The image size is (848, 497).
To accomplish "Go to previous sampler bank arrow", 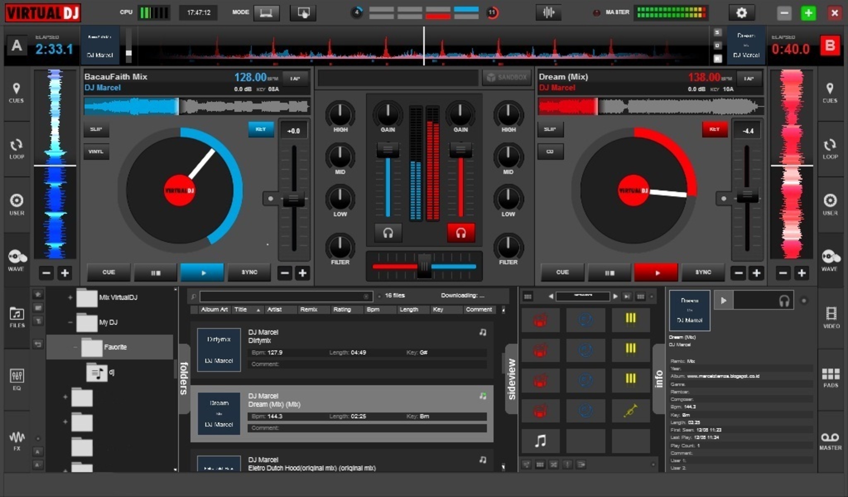I will click(x=551, y=297).
